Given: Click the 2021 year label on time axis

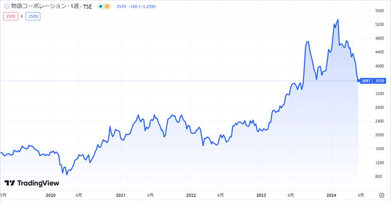Looking at the screenshot, I should tap(121, 195).
